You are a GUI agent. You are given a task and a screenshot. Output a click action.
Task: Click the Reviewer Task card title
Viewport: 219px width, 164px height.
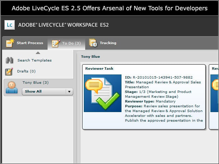point(99,68)
